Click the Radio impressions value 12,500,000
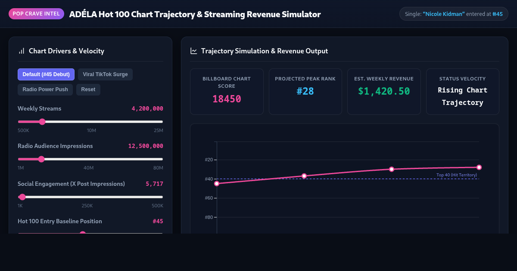Image resolution: width=517 pixels, height=271 pixels. pyautogui.click(x=146, y=146)
